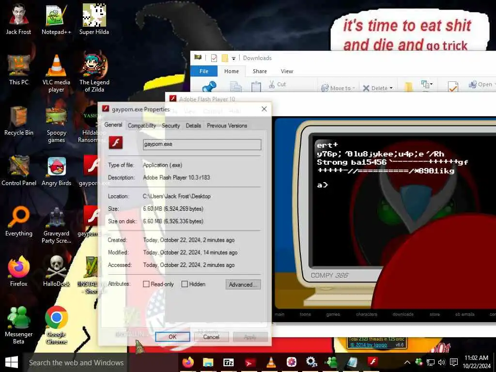Select the Home ribbon tab
Viewport: 496px width, 372px height.
(x=232, y=71)
